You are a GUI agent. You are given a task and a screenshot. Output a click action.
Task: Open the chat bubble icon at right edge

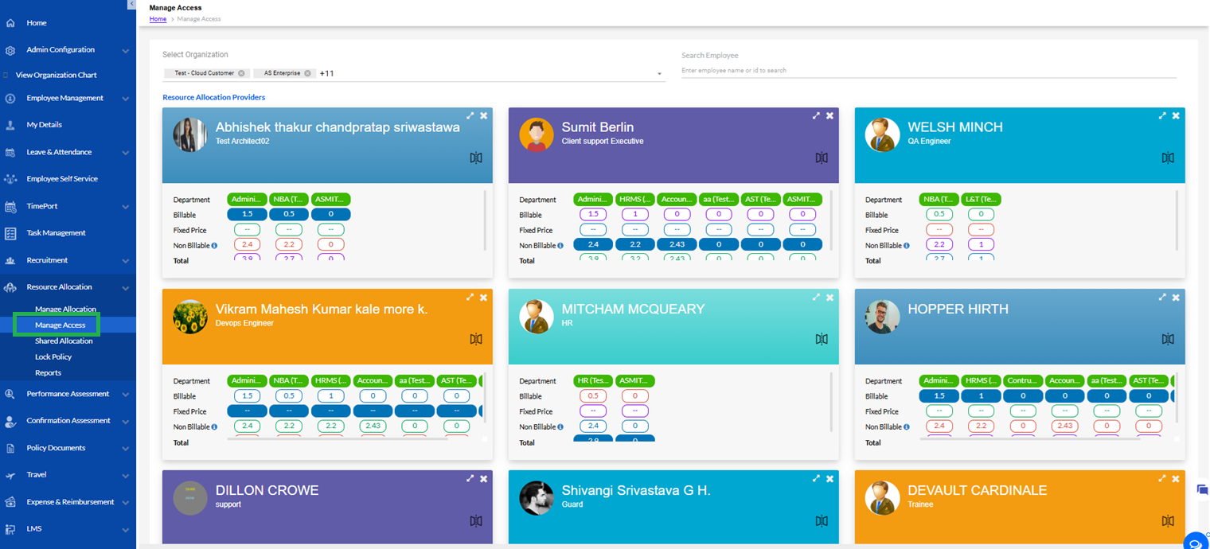click(x=1202, y=490)
